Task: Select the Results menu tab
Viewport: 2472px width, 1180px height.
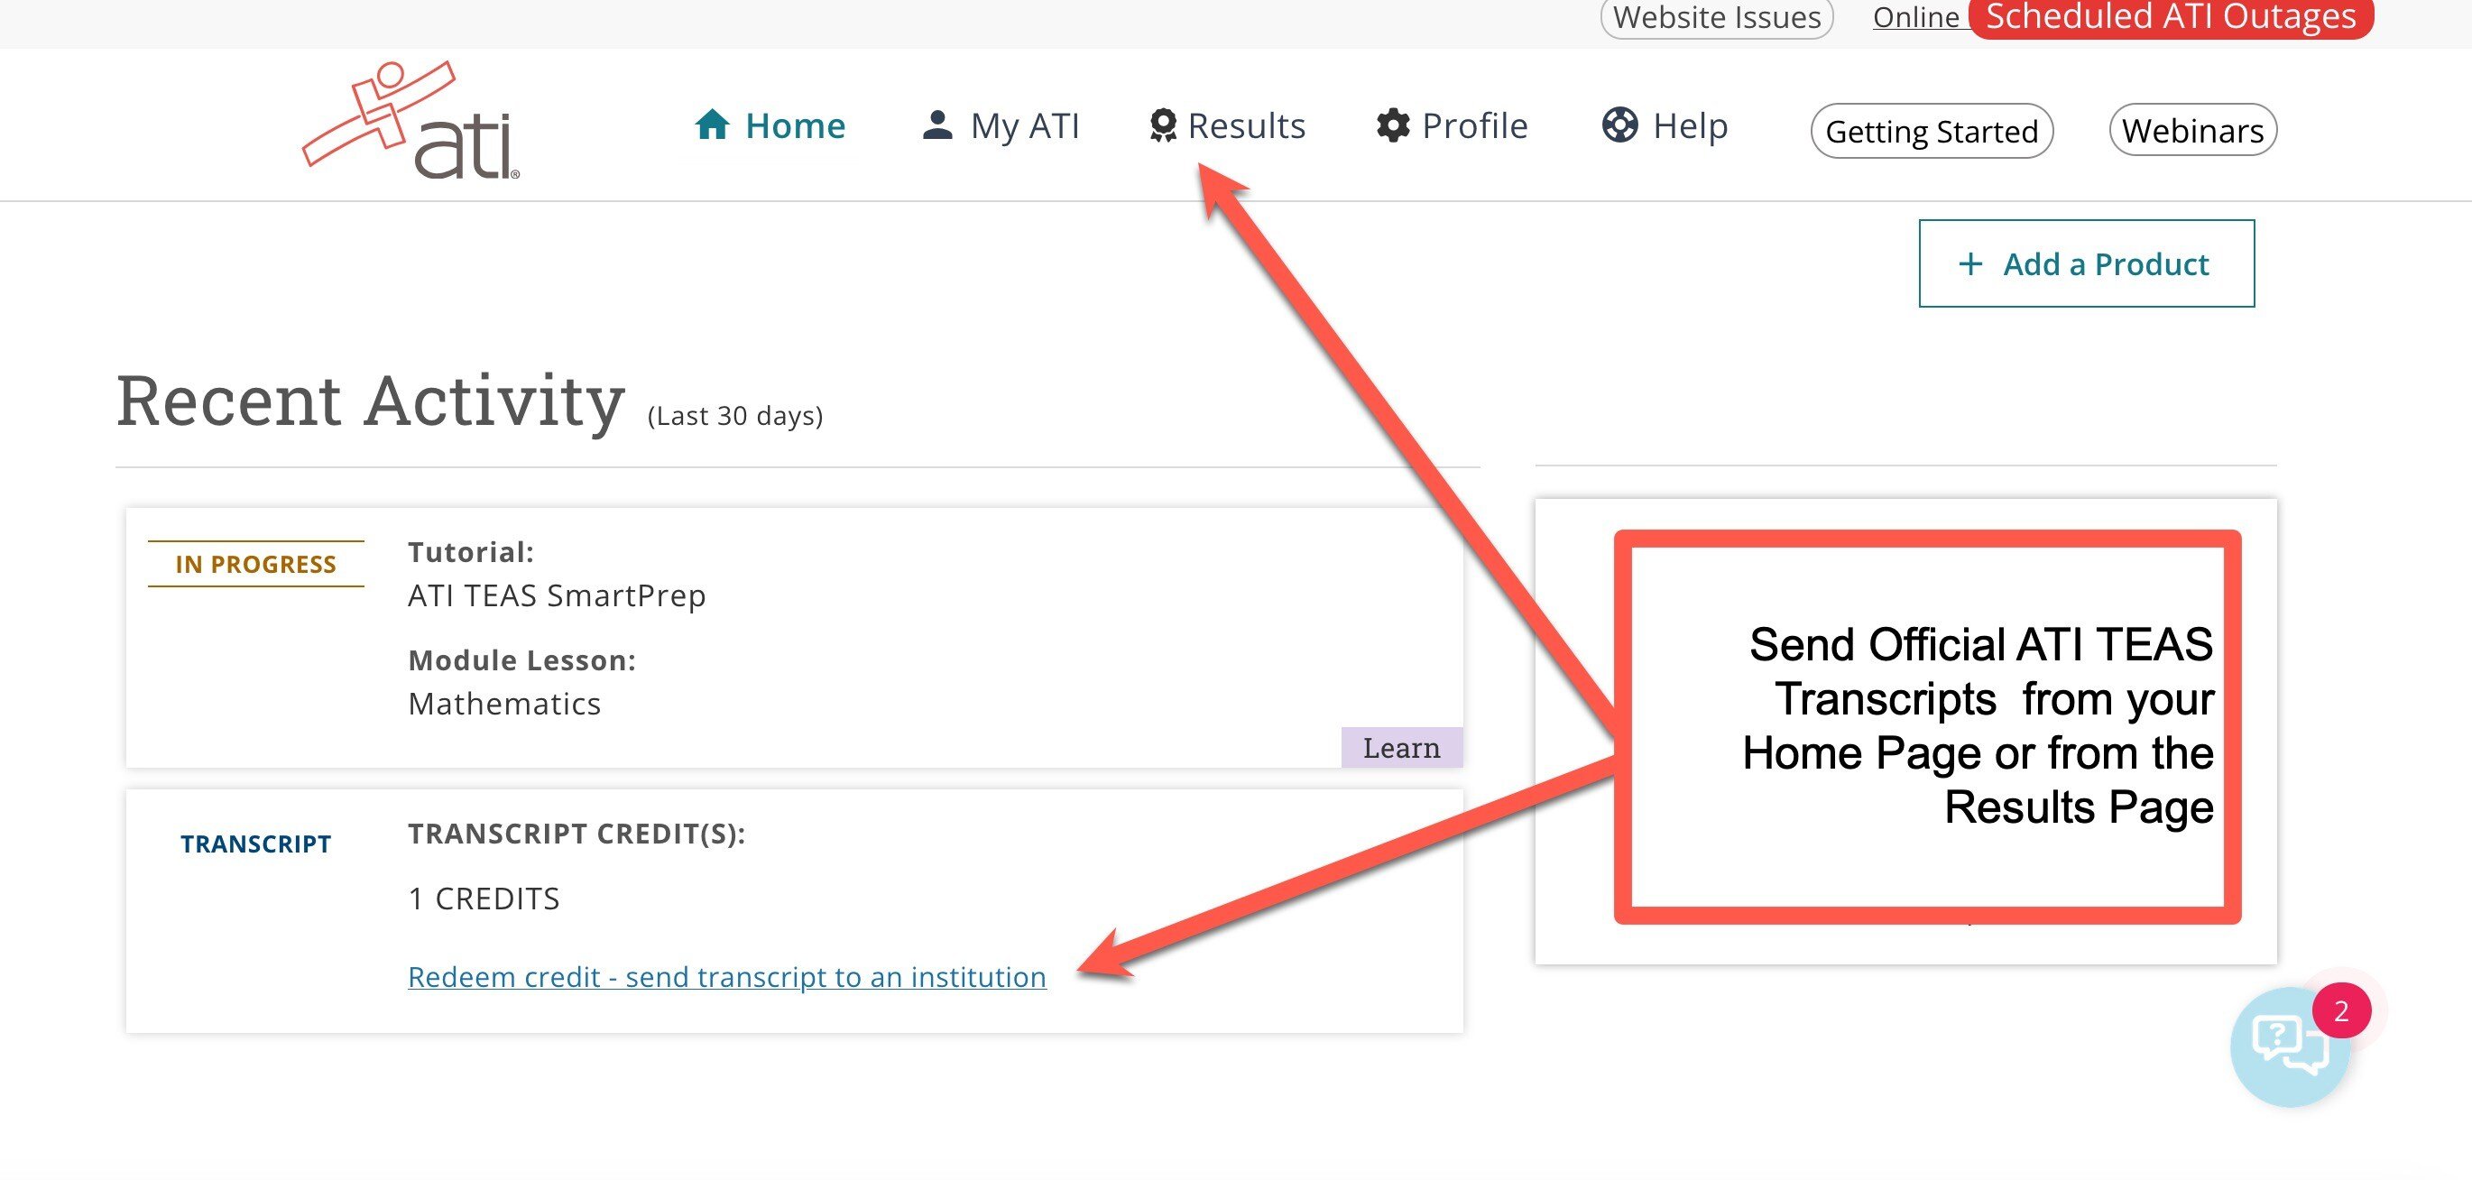Action: (x=1228, y=124)
